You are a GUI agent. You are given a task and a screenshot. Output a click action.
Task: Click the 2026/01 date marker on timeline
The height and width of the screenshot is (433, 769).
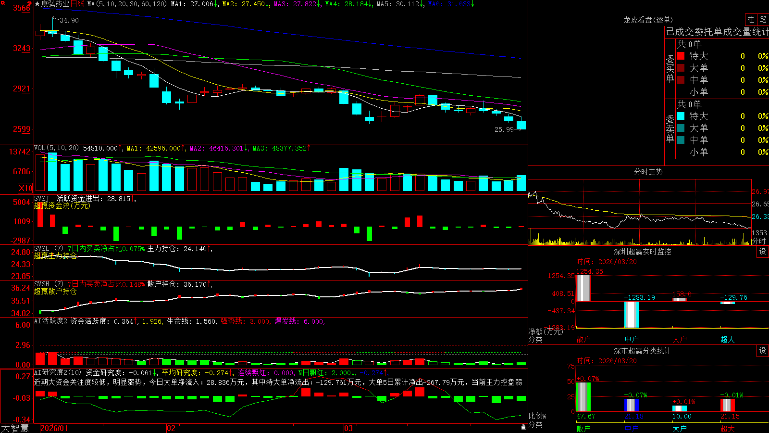[54, 428]
